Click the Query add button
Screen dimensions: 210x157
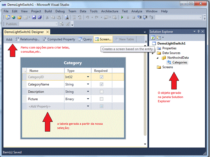85,39
